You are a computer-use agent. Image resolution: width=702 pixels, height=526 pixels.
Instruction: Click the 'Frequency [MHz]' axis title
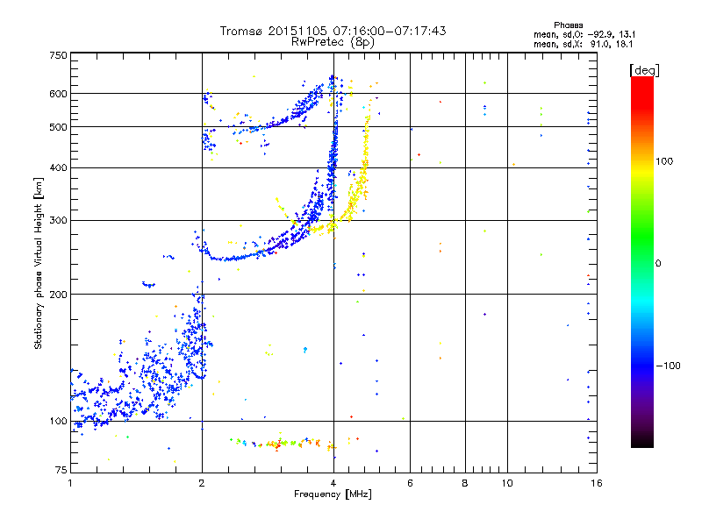click(x=333, y=494)
